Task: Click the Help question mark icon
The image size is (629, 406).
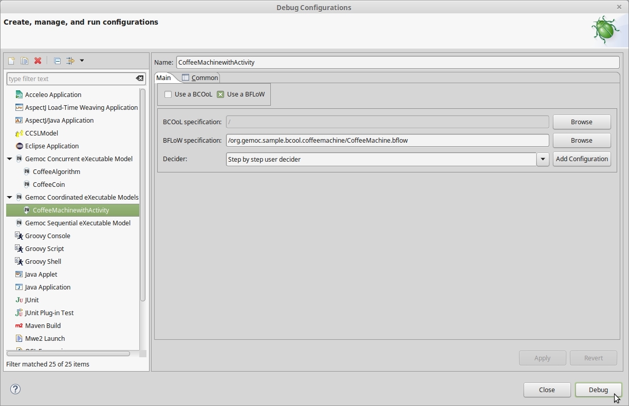Action: pos(15,389)
